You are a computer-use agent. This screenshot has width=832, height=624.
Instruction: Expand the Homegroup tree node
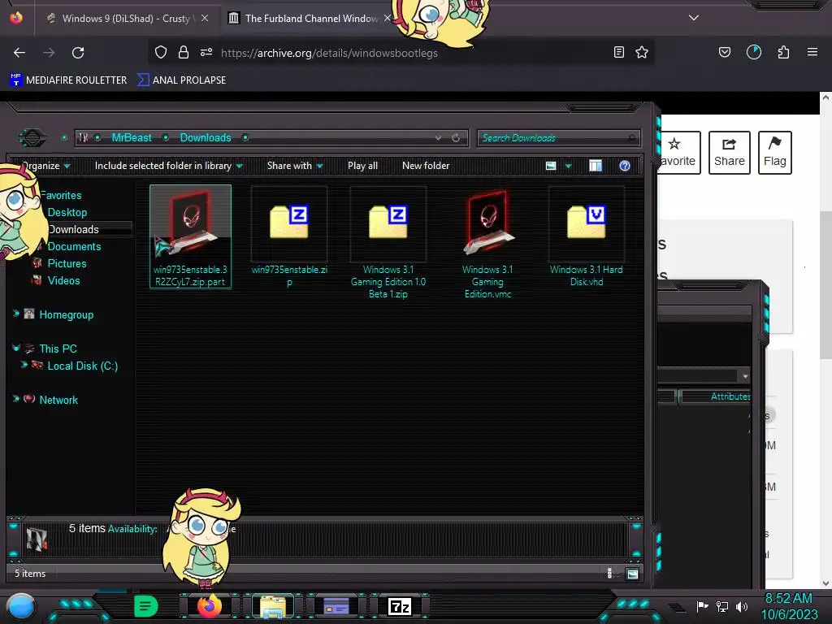point(16,314)
